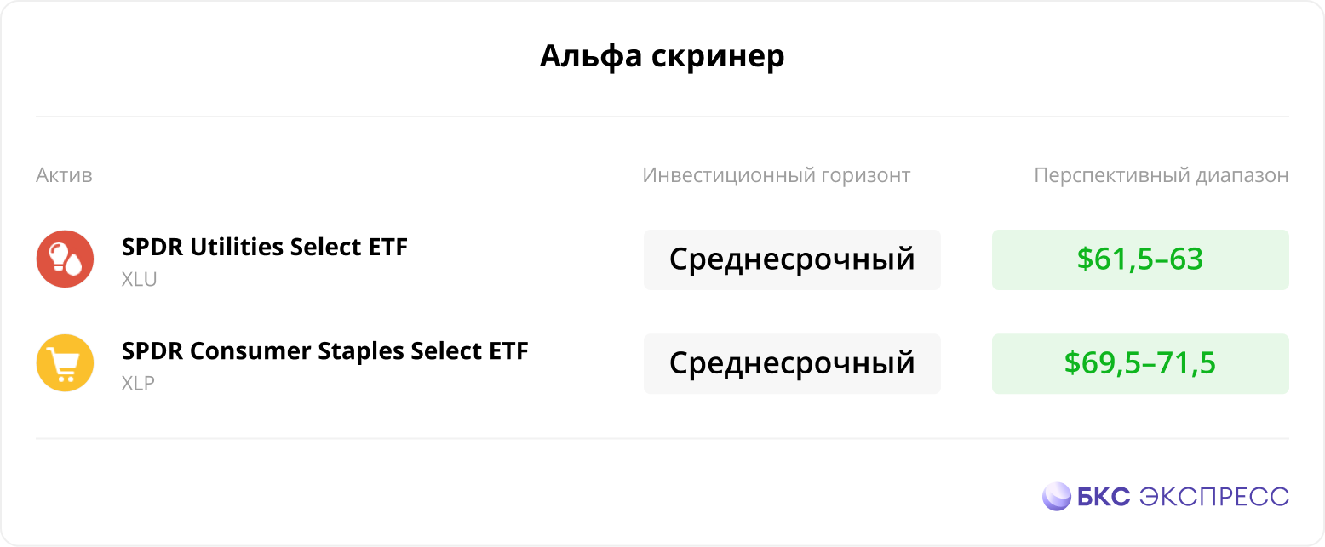The height and width of the screenshot is (547, 1325).
Task: Sort by Инвестиционный горизонт column header
Action: tap(777, 175)
